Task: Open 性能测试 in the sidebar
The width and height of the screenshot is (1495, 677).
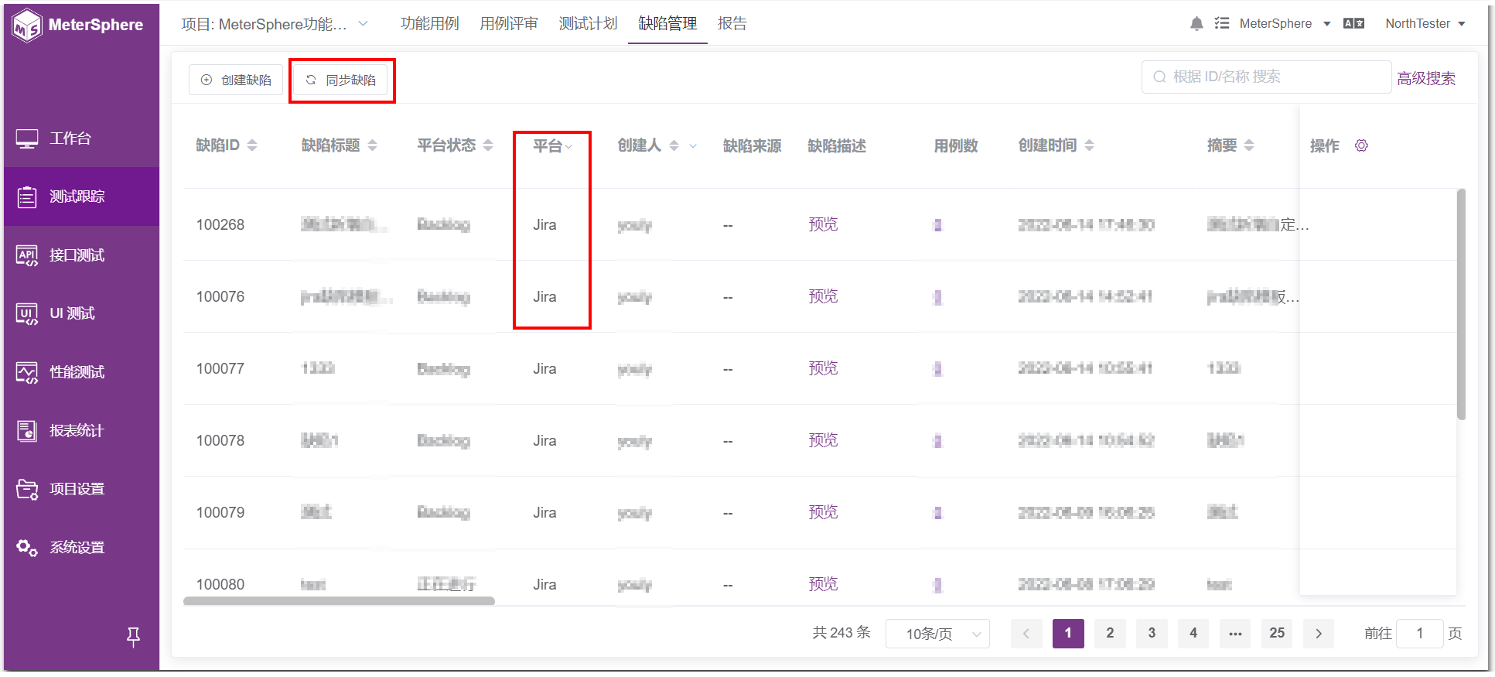Action: coord(82,372)
